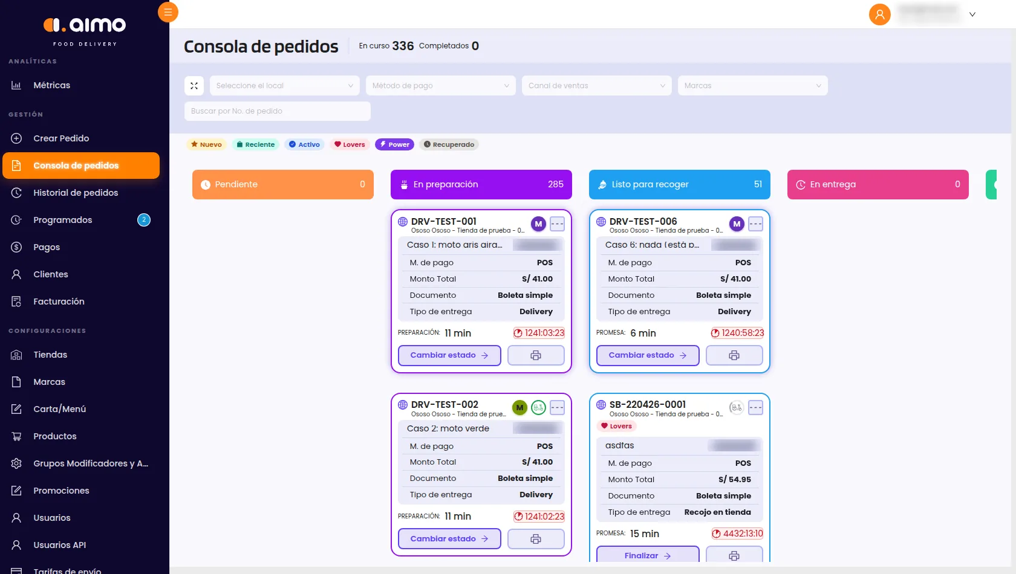This screenshot has height=574, width=1016.
Task: Open 'Pagos' in sidebar
Action: pyautogui.click(x=81, y=247)
